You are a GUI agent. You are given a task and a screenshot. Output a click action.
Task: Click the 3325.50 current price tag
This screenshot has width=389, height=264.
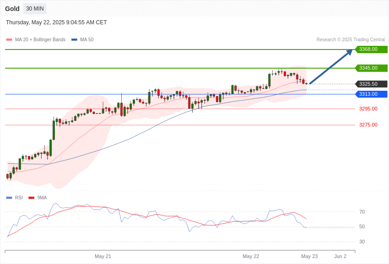click(x=371, y=84)
